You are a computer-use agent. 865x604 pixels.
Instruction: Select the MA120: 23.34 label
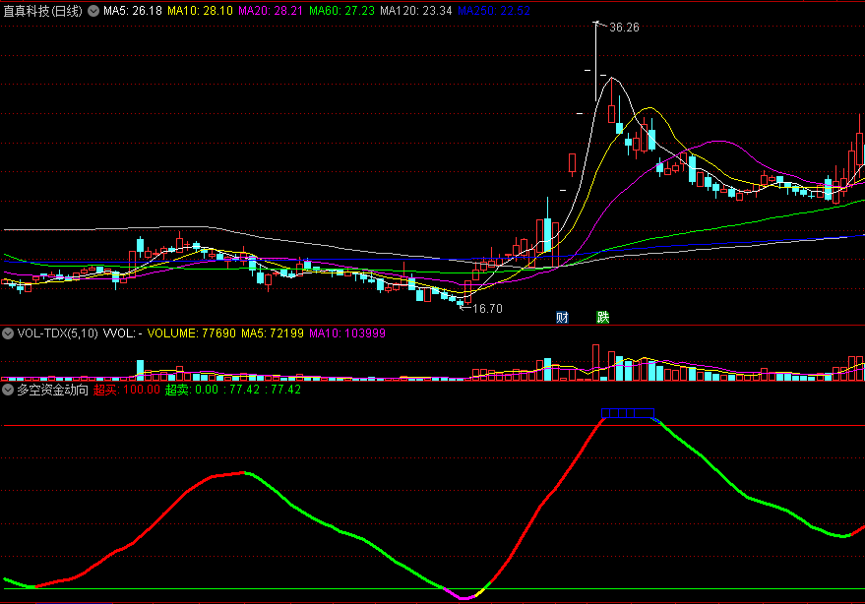coord(416,11)
